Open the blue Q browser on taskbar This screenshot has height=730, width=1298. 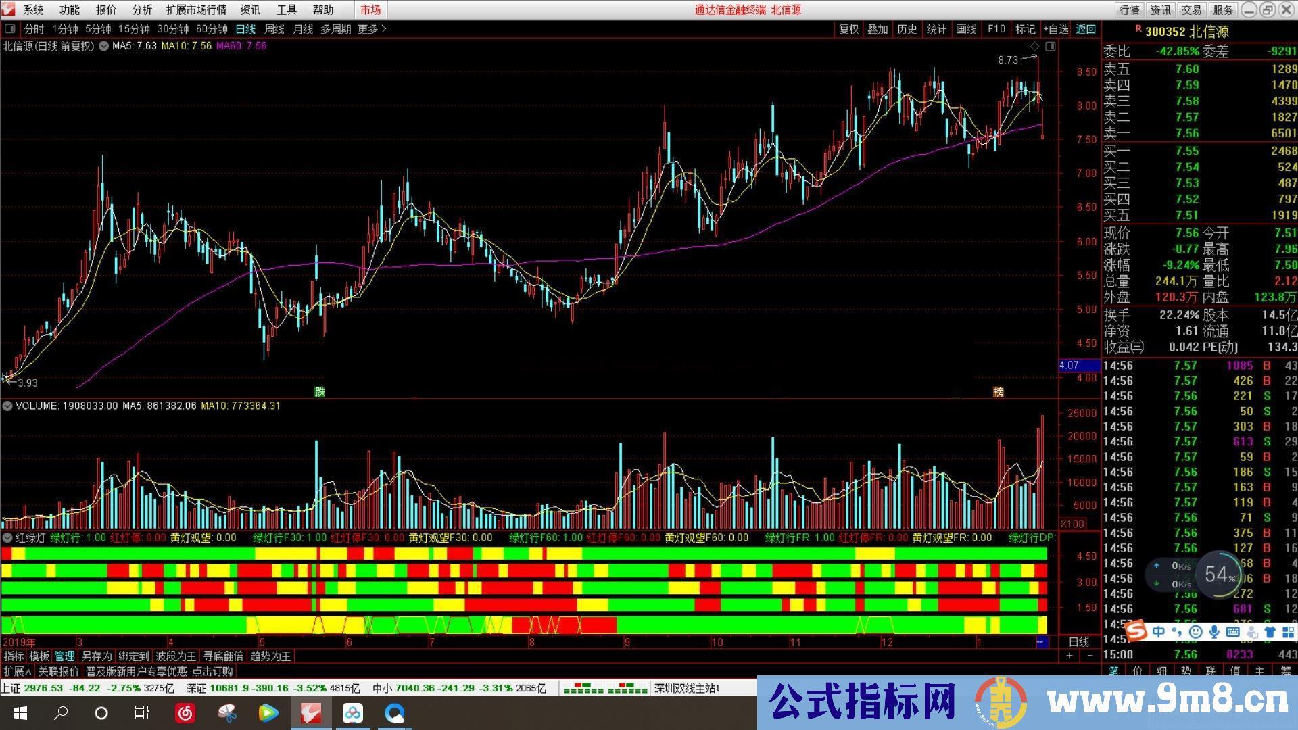pyautogui.click(x=394, y=712)
